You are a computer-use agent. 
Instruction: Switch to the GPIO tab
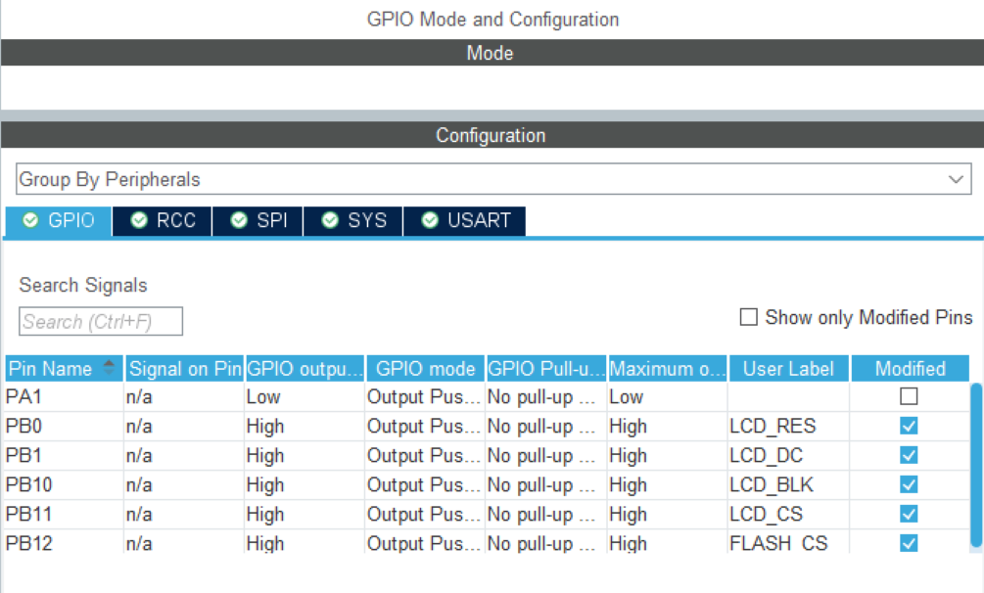[x=59, y=221]
